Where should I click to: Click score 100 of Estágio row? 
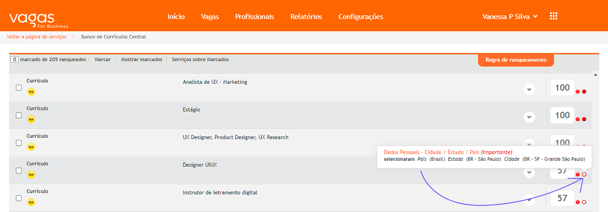tap(562, 115)
